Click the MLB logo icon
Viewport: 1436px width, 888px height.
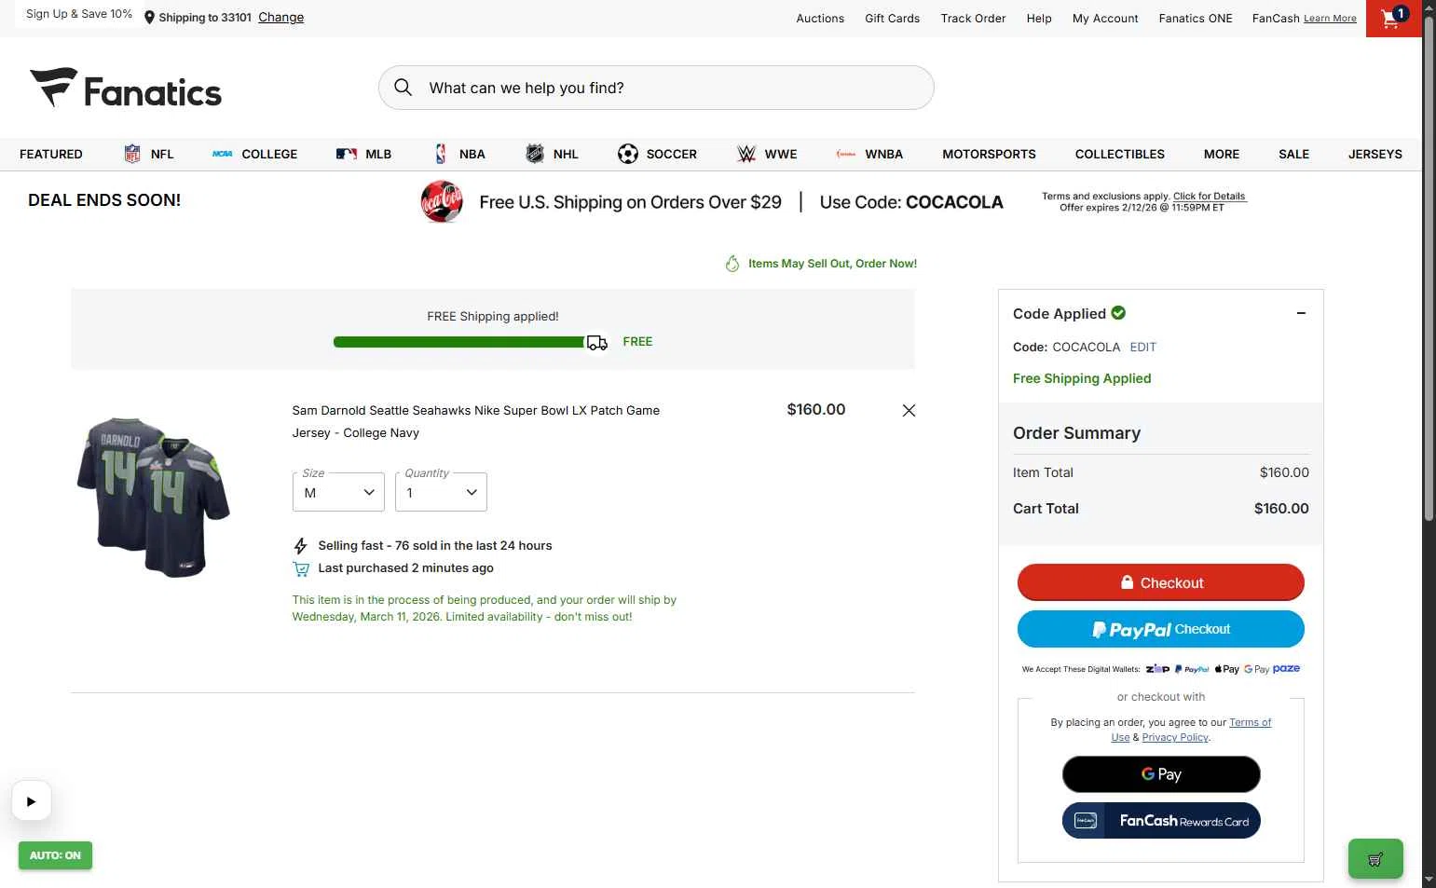pos(347,154)
